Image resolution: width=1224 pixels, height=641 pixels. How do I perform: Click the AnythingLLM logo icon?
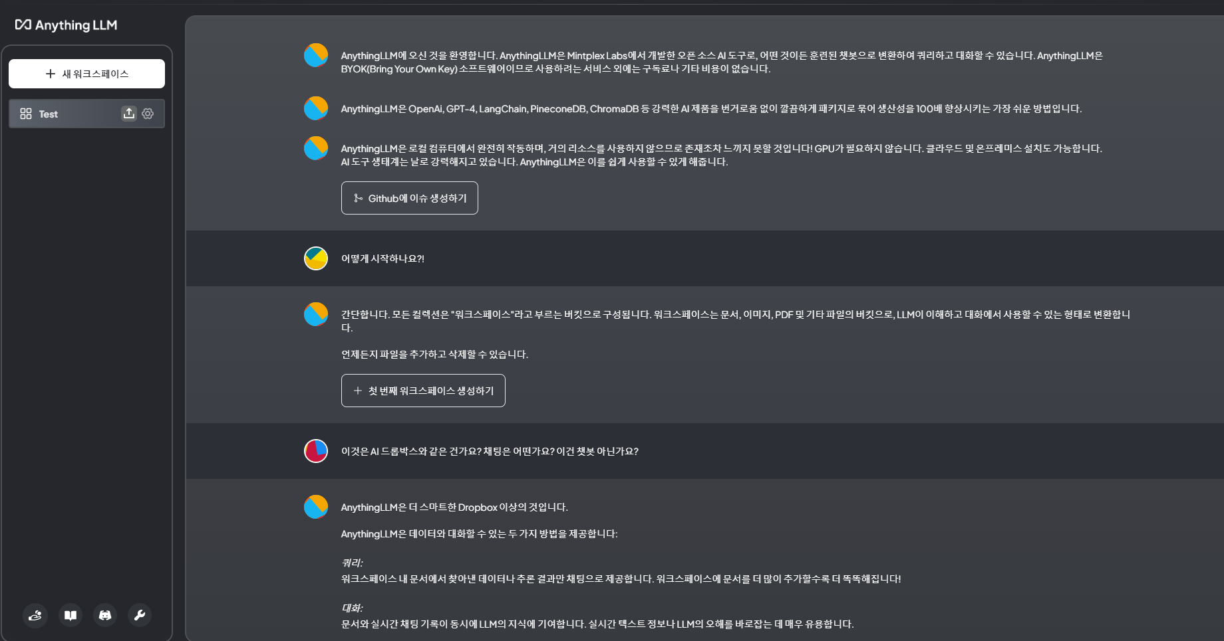click(x=23, y=25)
